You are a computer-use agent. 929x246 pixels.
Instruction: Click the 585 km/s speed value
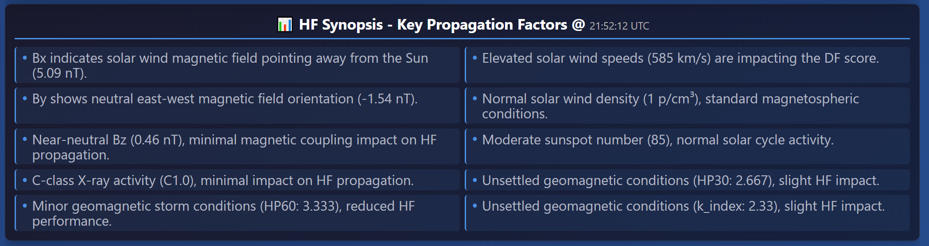tap(679, 58)
